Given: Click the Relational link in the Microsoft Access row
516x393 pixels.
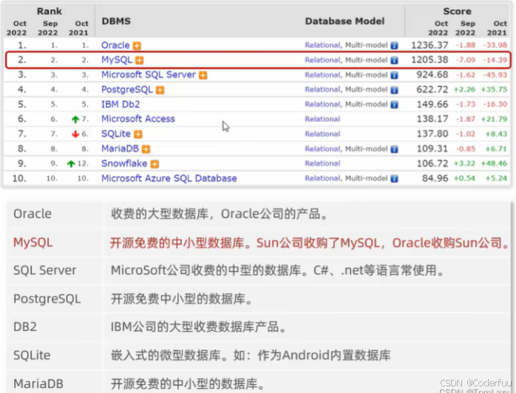Looking at the screenshot, I should [x=322, y=119].
